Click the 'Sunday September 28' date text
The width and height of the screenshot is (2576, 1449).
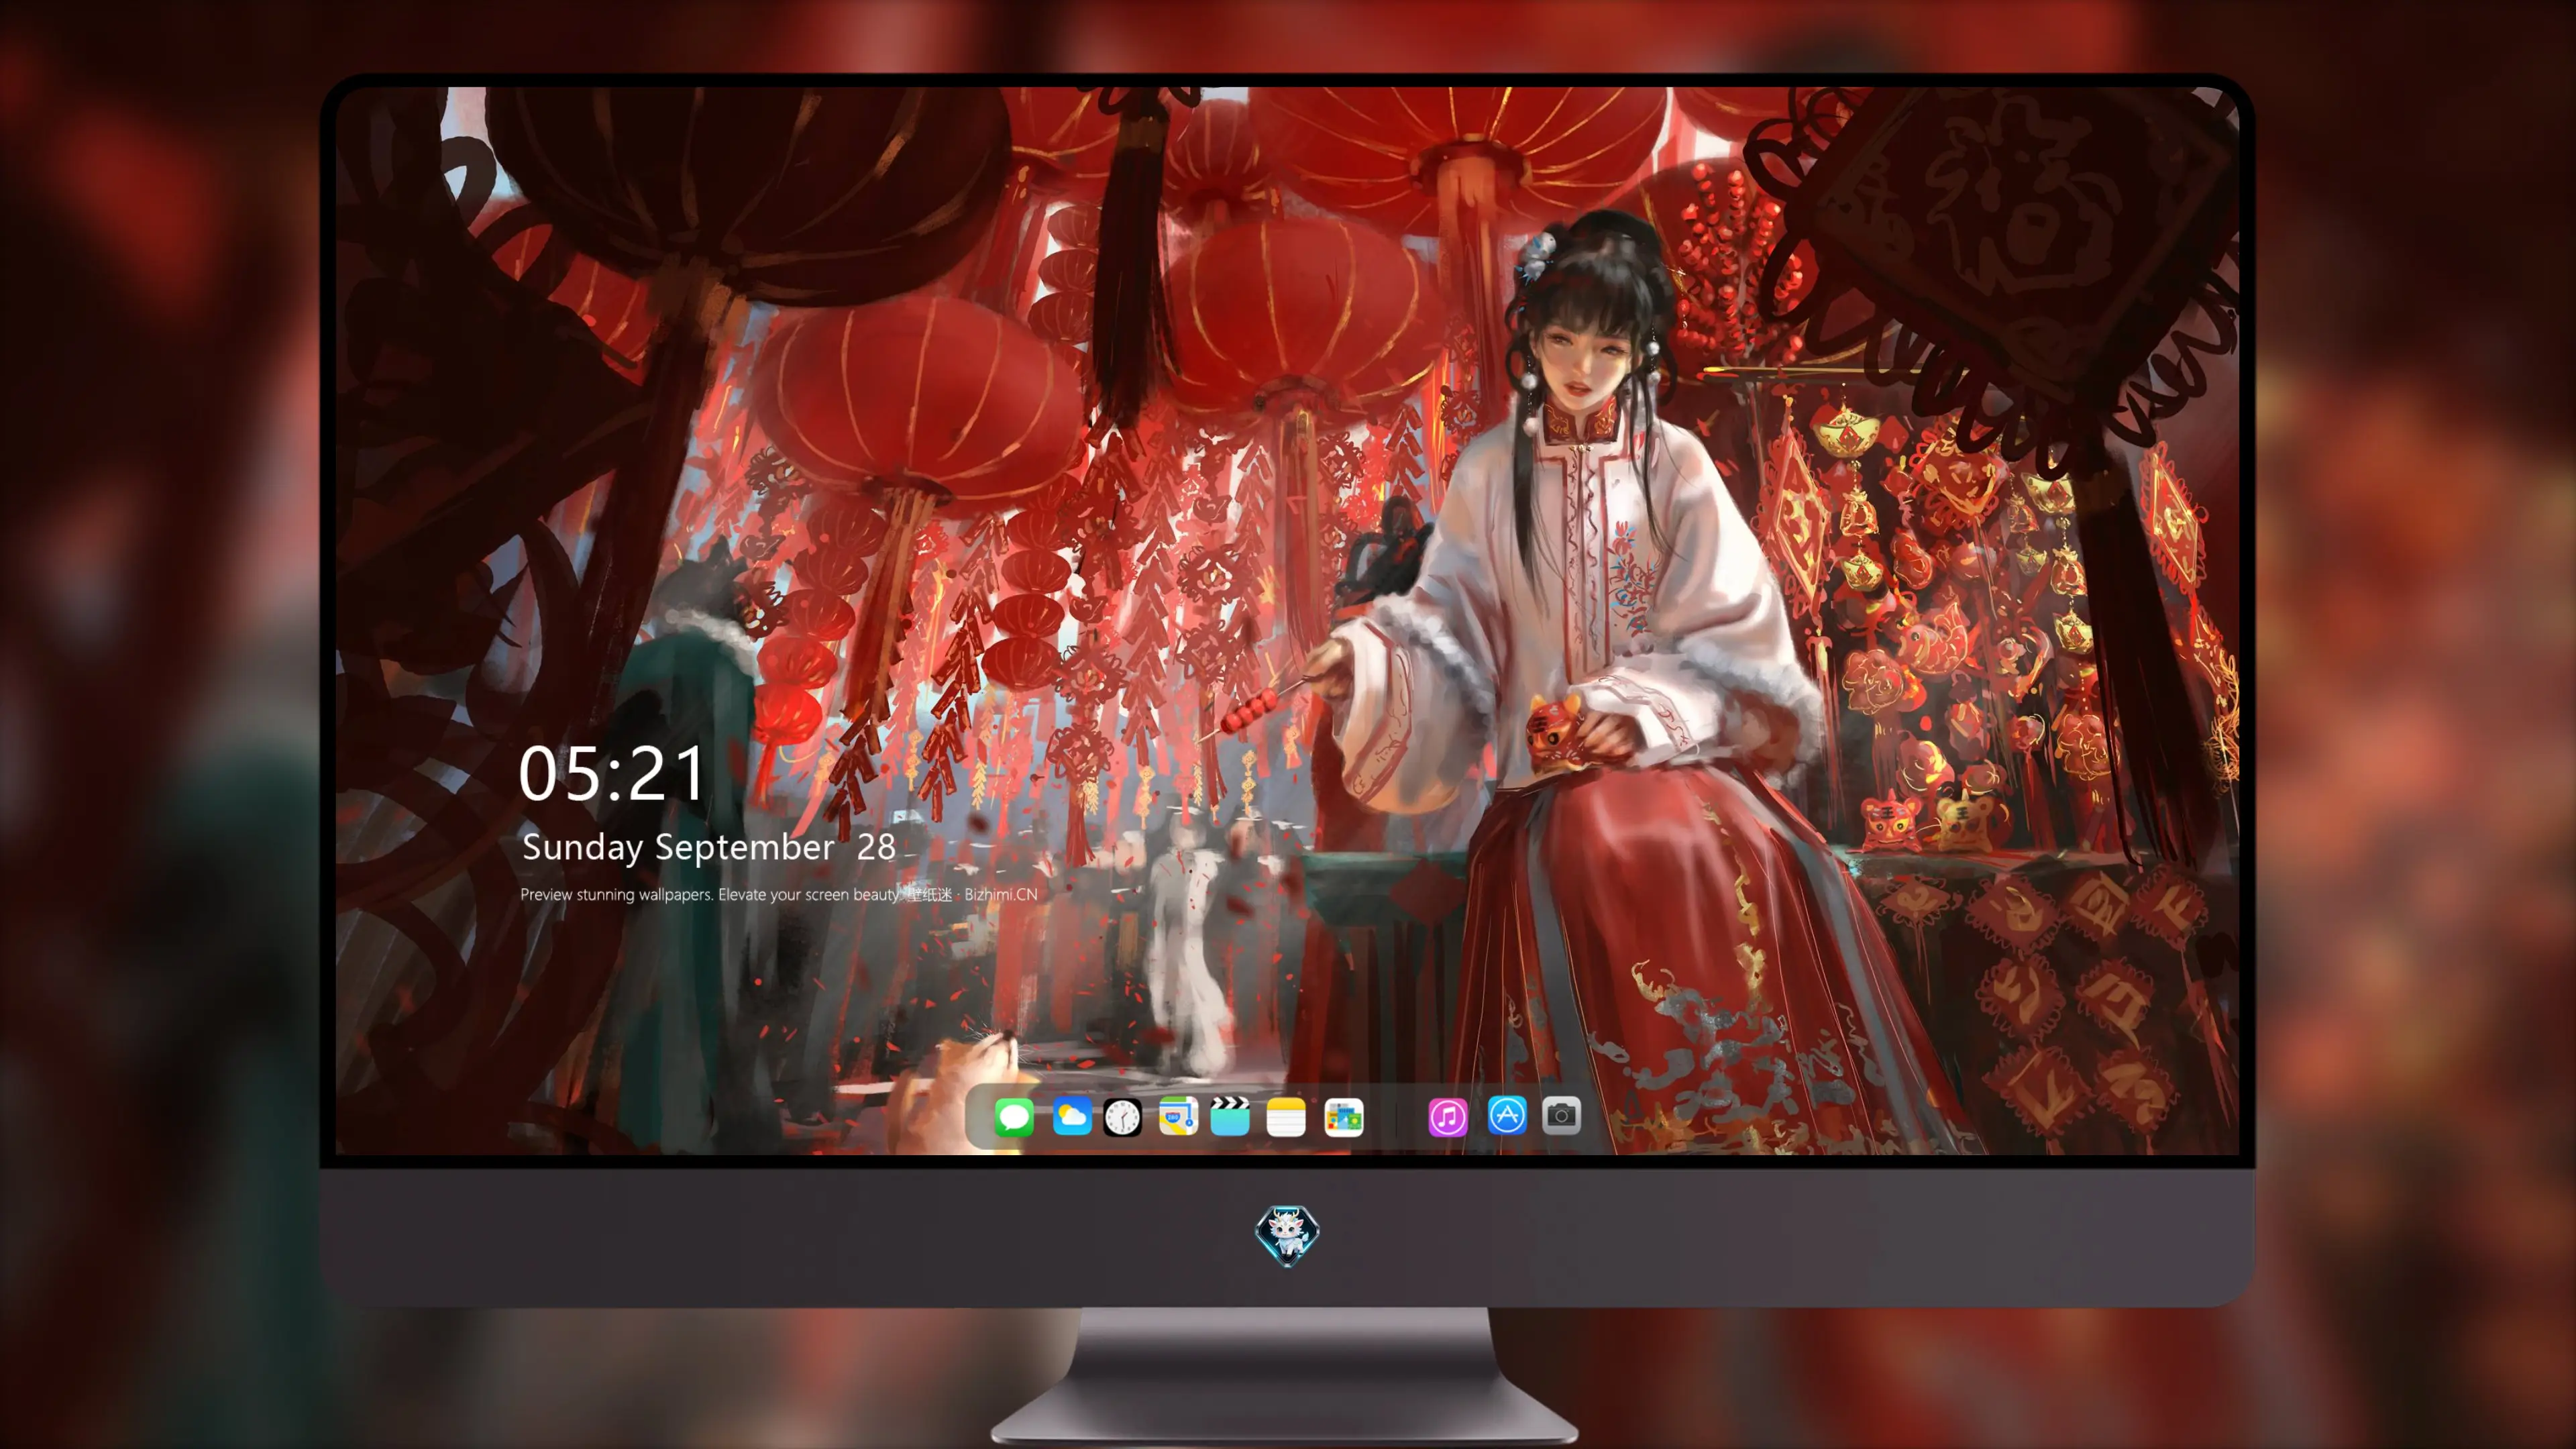pos(708,847)
